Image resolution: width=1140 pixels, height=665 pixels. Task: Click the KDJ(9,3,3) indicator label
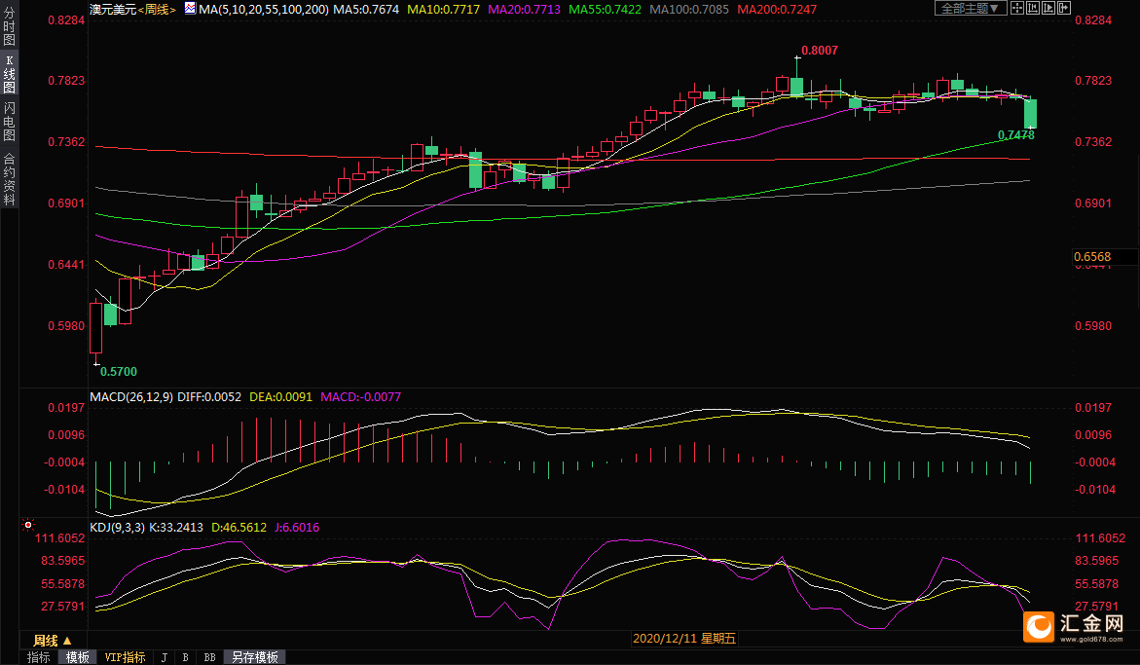117,528
